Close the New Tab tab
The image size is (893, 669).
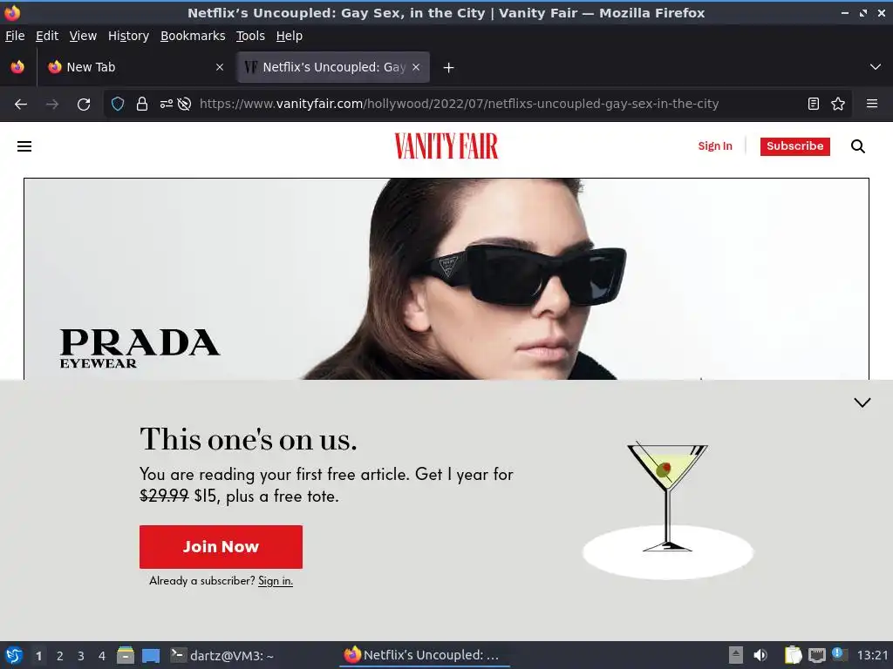pyautogui.click(x=220, y=67)
